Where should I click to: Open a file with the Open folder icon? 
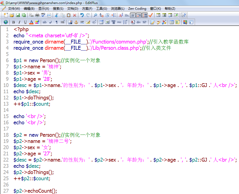tap(12, 15)
